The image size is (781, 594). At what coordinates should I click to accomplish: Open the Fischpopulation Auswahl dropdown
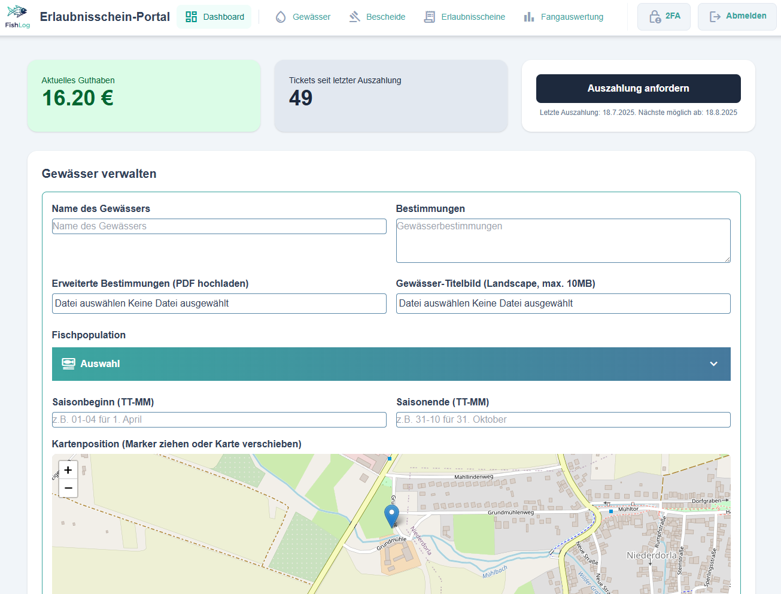[x=391, y=363]
